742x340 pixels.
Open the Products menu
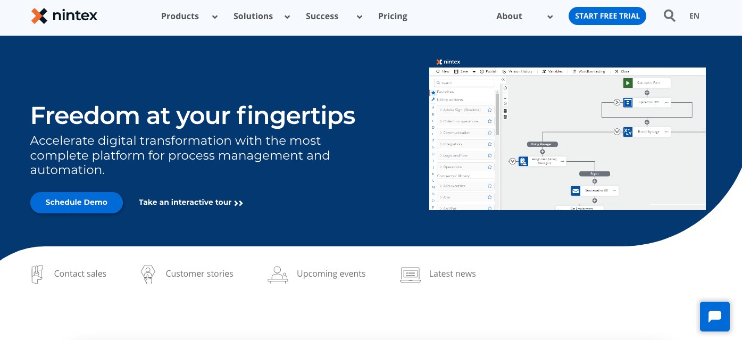click(180, 16)
